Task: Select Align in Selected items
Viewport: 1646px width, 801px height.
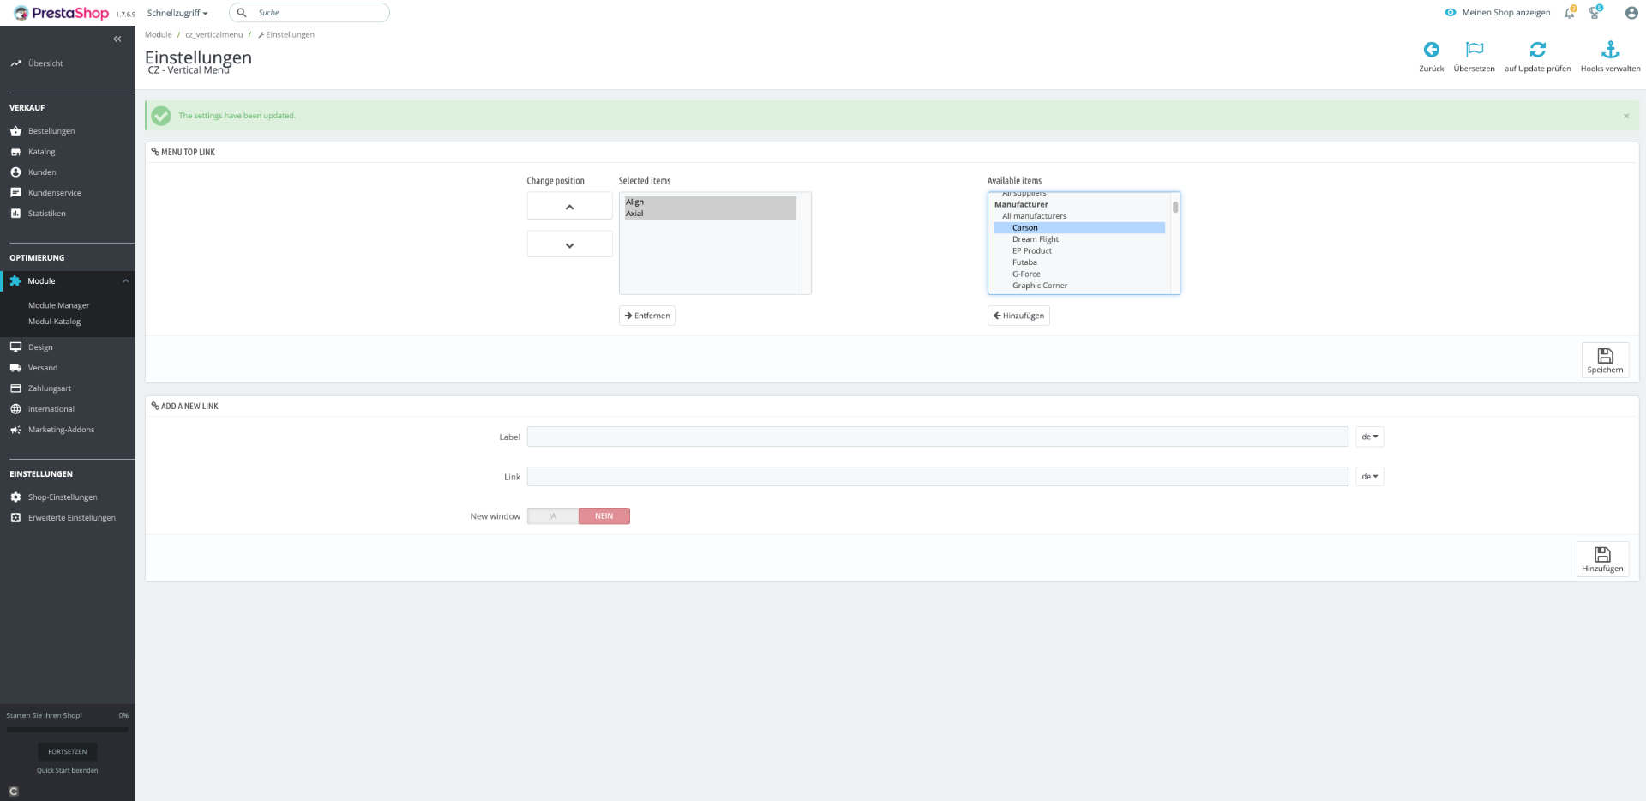Action: pos(711,202)
